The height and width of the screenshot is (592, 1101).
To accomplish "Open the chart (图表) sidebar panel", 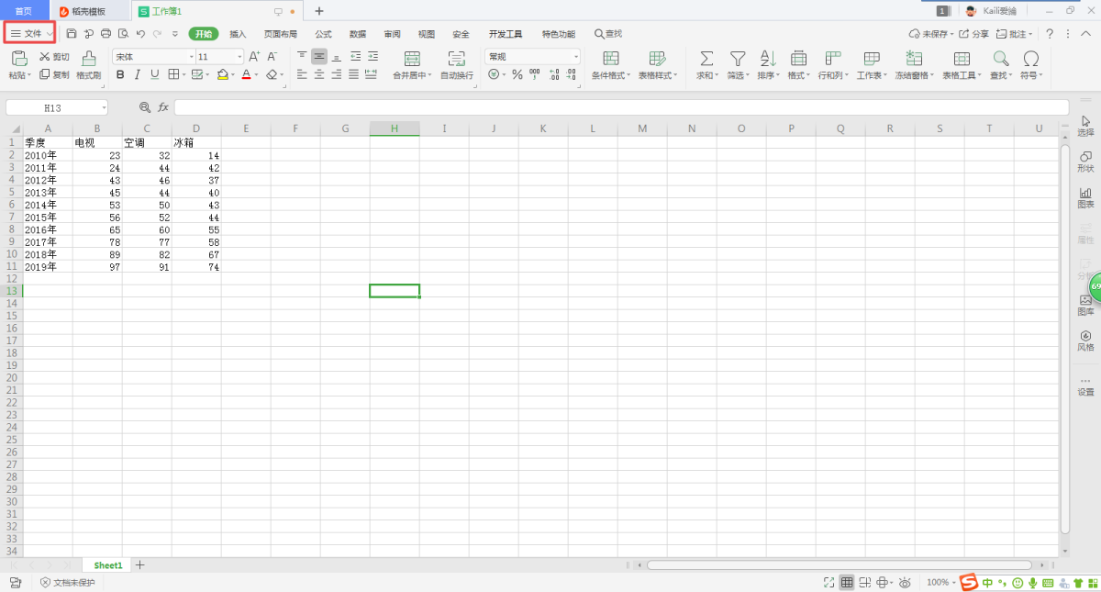I will click(x=1085, y=197).
